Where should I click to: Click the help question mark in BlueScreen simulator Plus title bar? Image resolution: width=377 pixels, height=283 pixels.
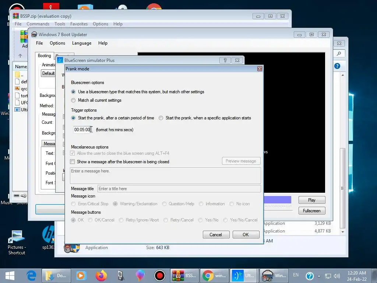tap(225, 60)
